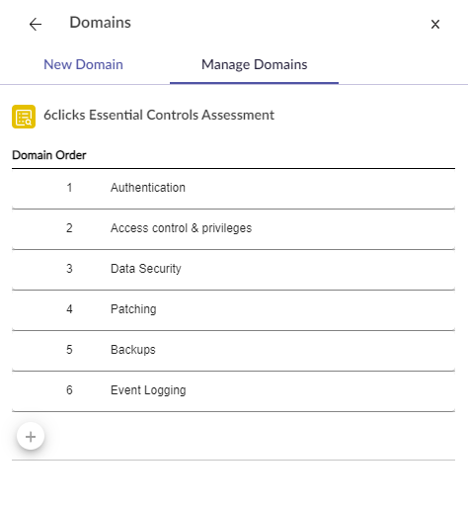The width and height of the screenshot is (468, 506).
Task: Add a domain with the plus button
Action: 31,437
